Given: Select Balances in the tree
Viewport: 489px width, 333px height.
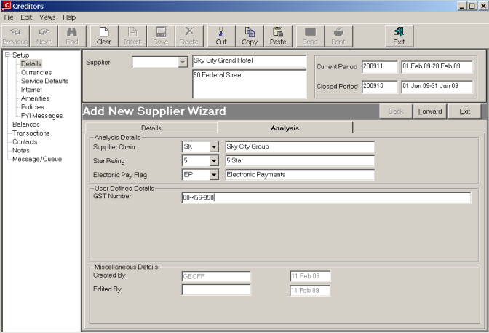Looking at the screenshot, I should coord(26,125).
